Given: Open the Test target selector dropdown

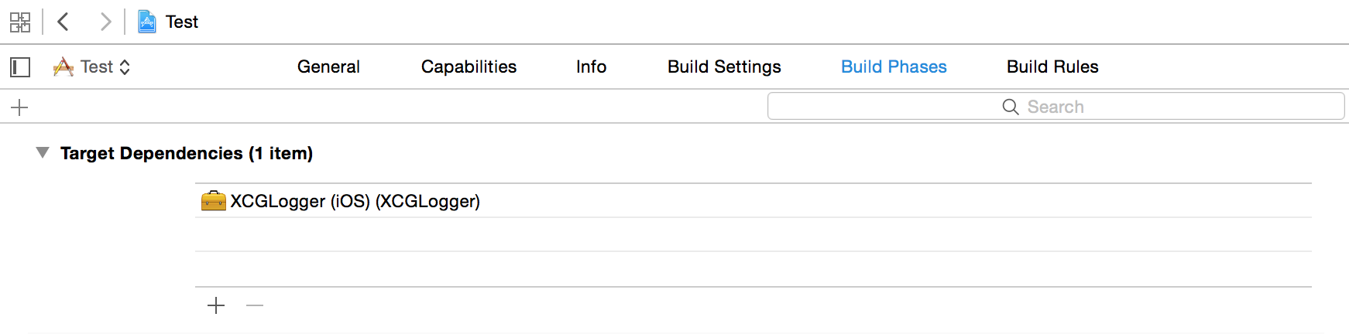Looking at the screenshot, I should (92, 67).
